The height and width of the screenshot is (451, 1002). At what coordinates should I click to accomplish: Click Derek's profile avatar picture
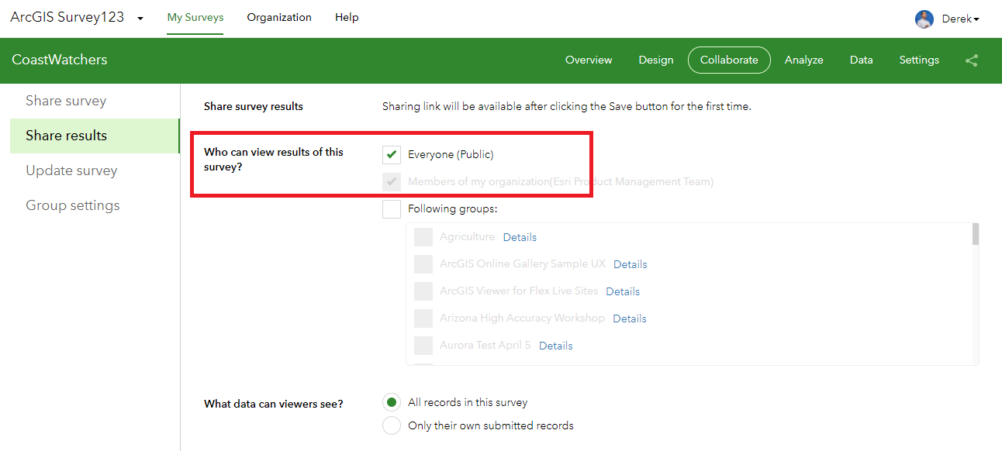pyautogui.click(x=924, y=19)
